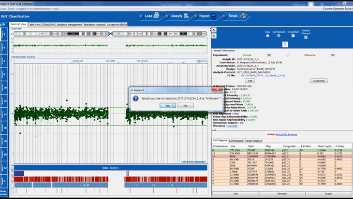The image size is (353, 199).
Task: Open the Help menu
Action: tap(56, 9)
